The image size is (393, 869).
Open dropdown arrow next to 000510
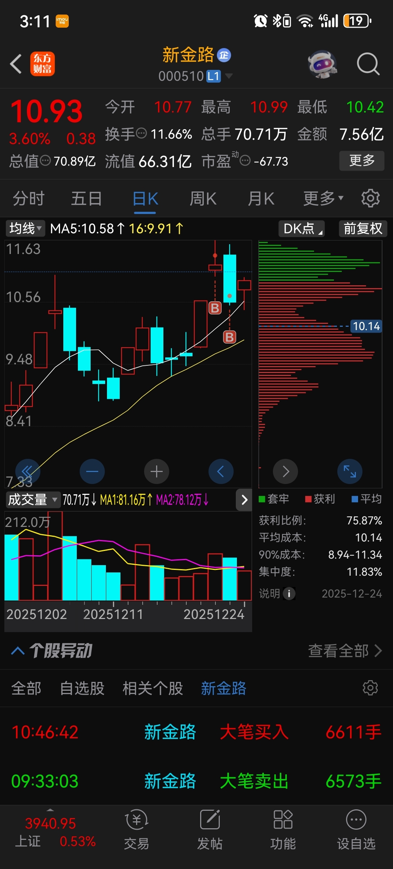tap(229, 76)
